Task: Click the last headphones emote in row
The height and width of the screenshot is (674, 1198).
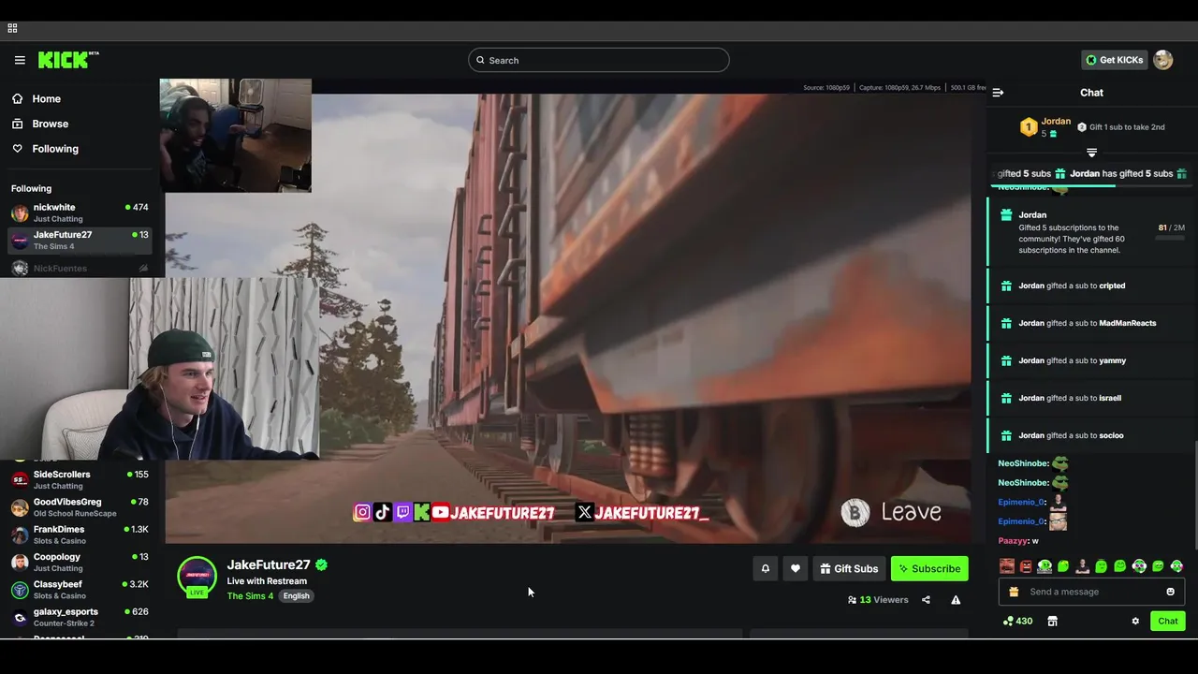Action: 1176,566
